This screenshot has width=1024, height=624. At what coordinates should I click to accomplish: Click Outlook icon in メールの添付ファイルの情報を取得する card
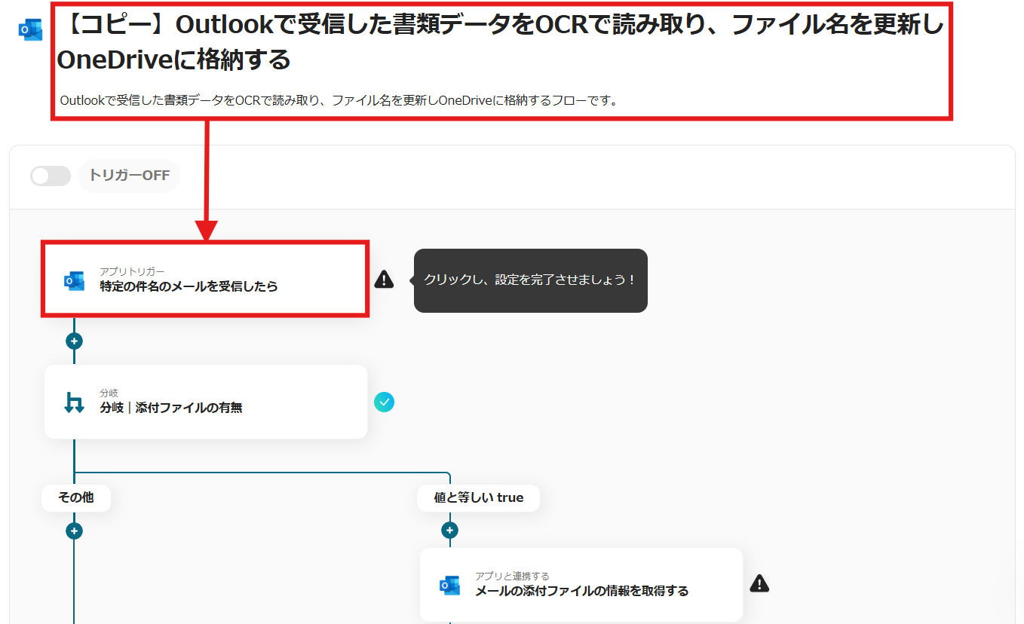tap(450, 586)
